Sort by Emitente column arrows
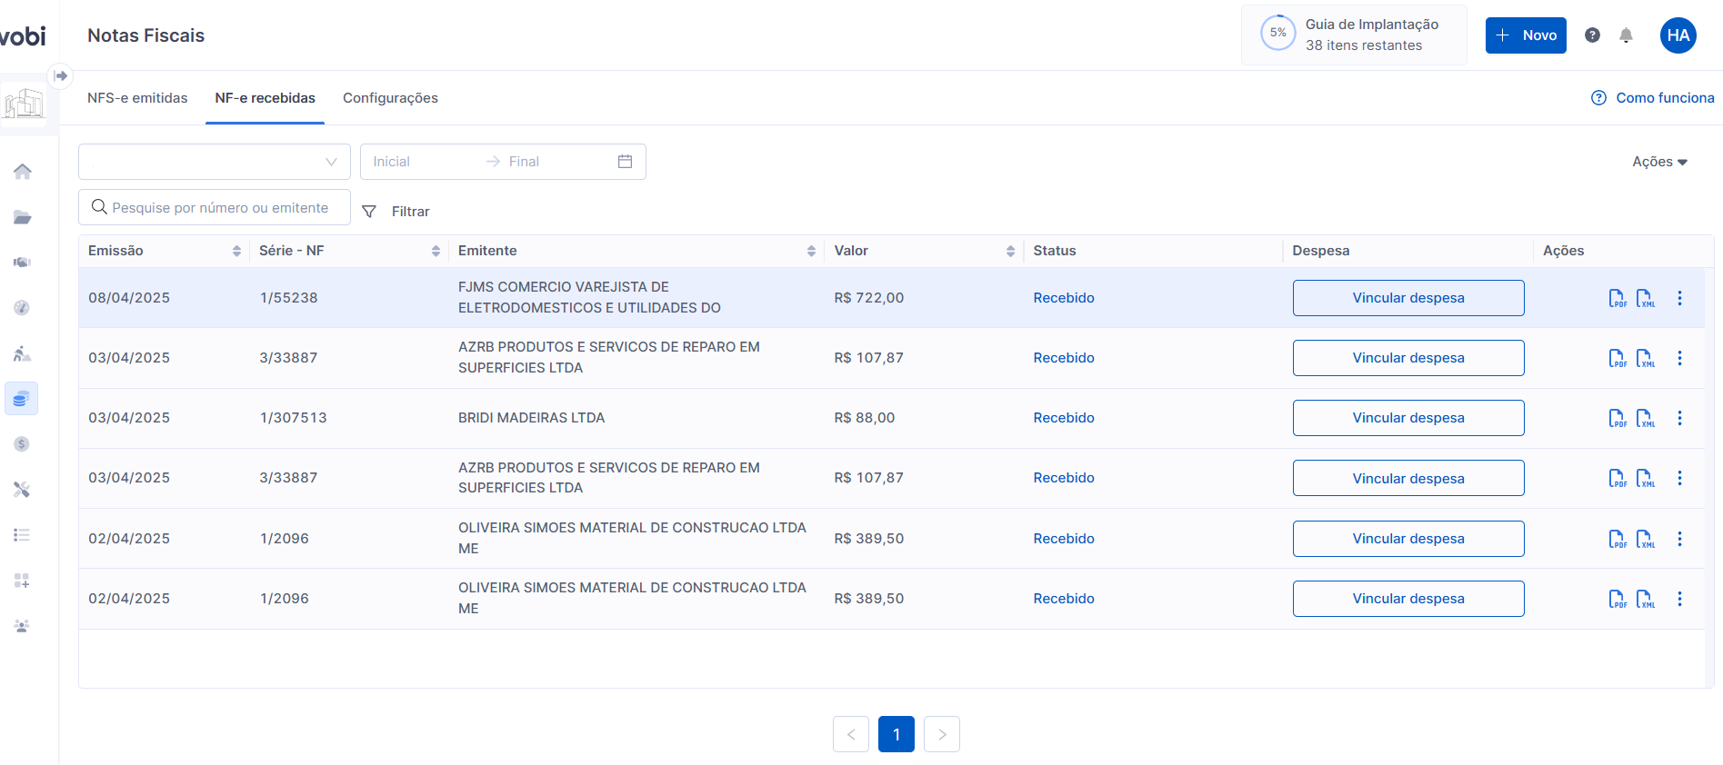Image resolution: width=1723 pixels, height=765 pixels. pyautogui.click(x=811, y=251)
